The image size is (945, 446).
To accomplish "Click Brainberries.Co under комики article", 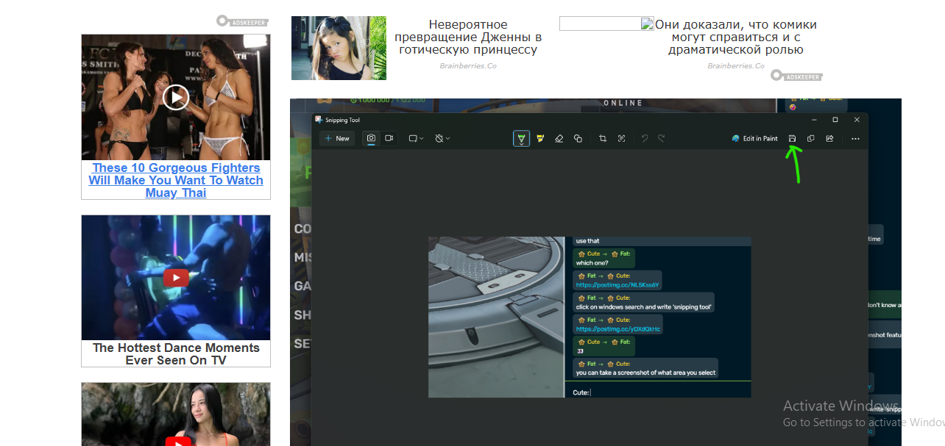I will (736, 66).
